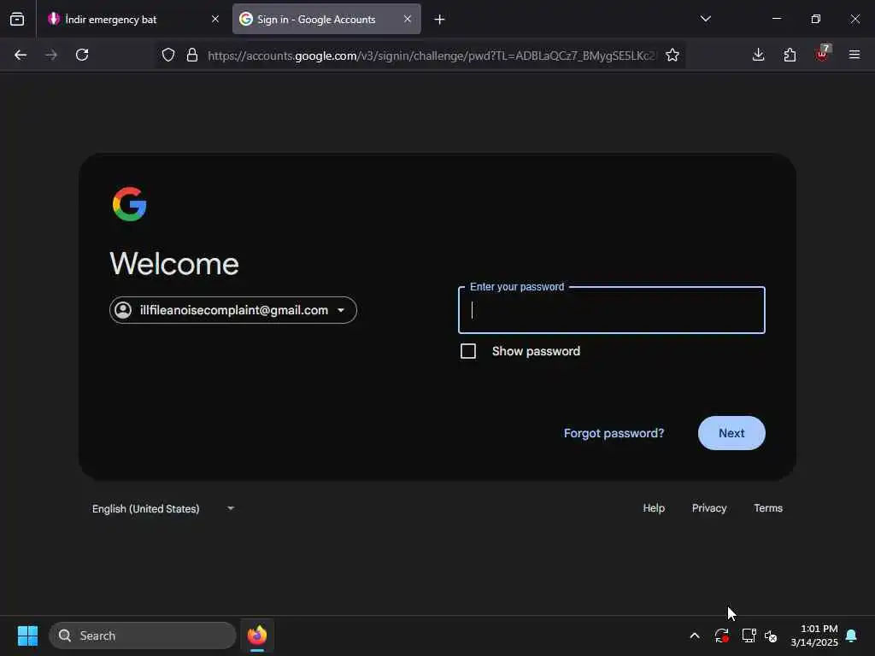Restore down the Firefox window

pyautogui.click(x=816, y=19)
